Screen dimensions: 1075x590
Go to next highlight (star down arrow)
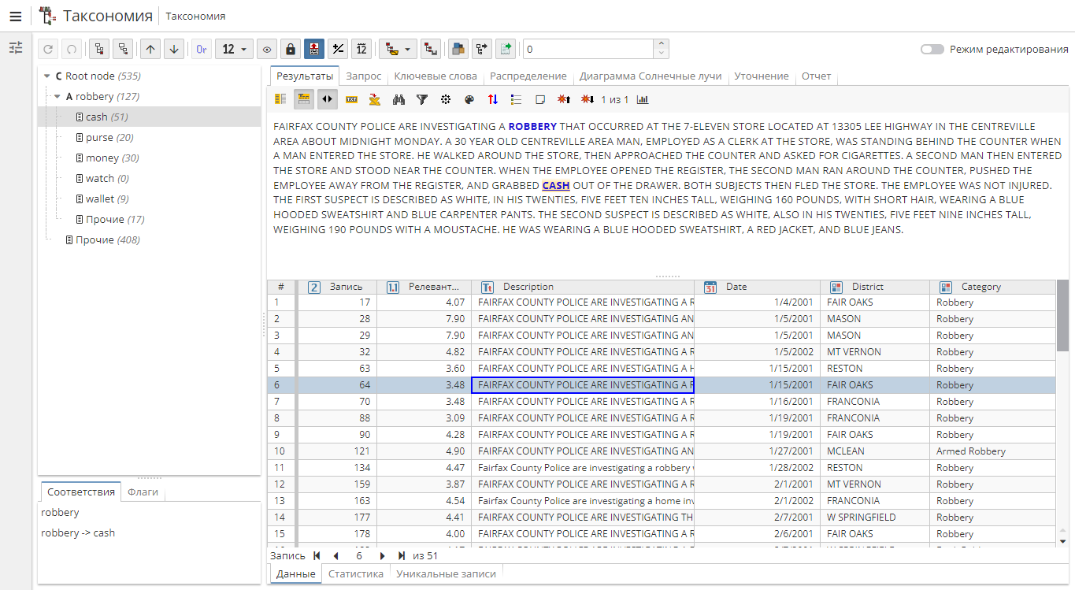click(588, 99)
